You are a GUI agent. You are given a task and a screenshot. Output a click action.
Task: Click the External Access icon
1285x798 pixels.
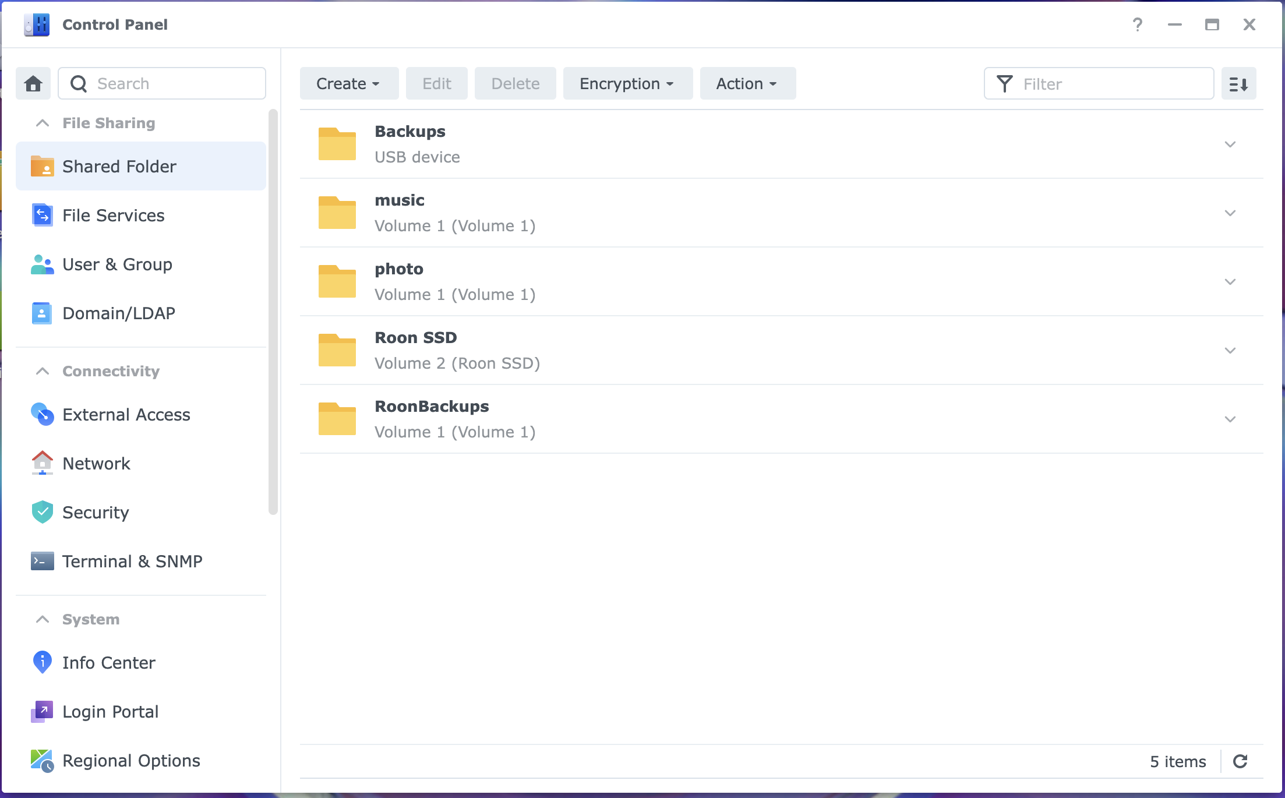[x=42, y=414]
